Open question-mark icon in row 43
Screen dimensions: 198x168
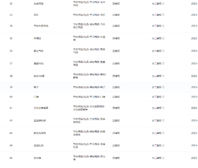click(x=163, y=133)
